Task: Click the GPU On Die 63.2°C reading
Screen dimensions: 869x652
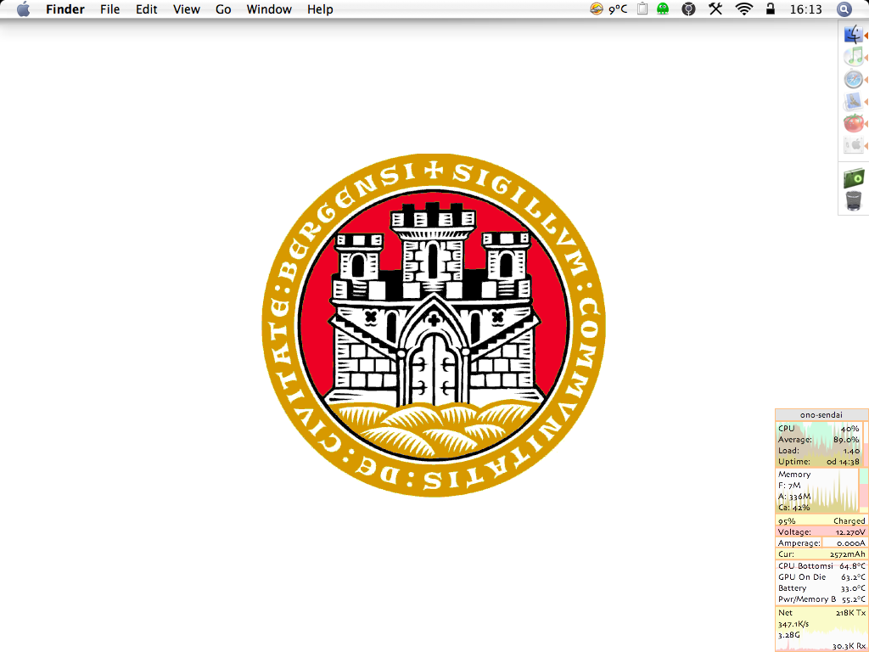Action: 821,577
